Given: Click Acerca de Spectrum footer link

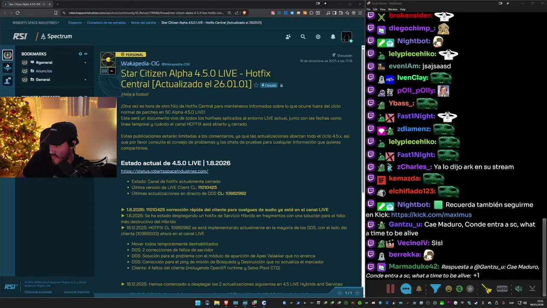Looking at the screenshot, I should (76, 292).
